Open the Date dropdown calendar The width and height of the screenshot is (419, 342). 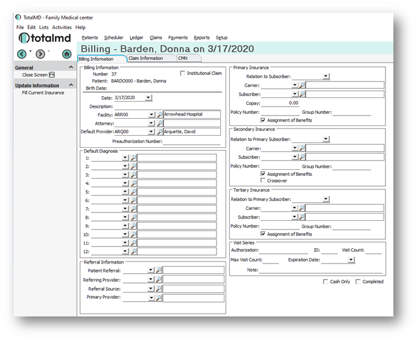click(149, 97)
